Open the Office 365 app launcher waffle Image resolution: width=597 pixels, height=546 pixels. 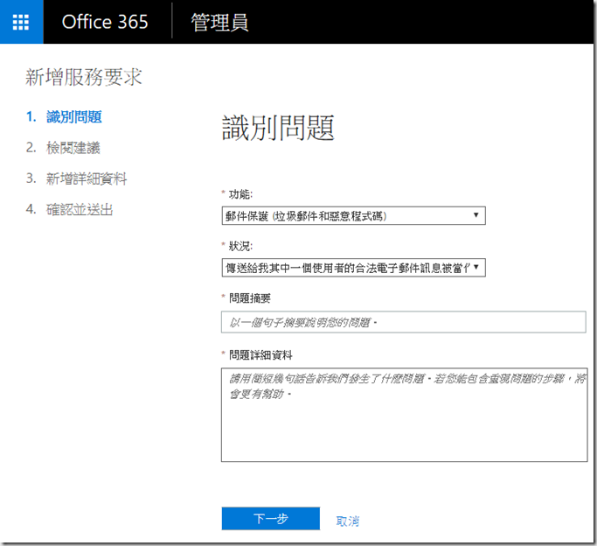coord(21,22)
